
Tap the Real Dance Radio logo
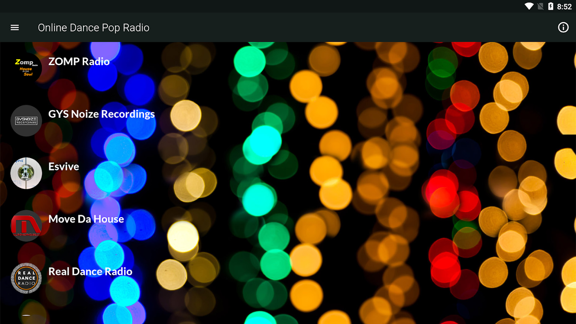[x=26, y=278]
